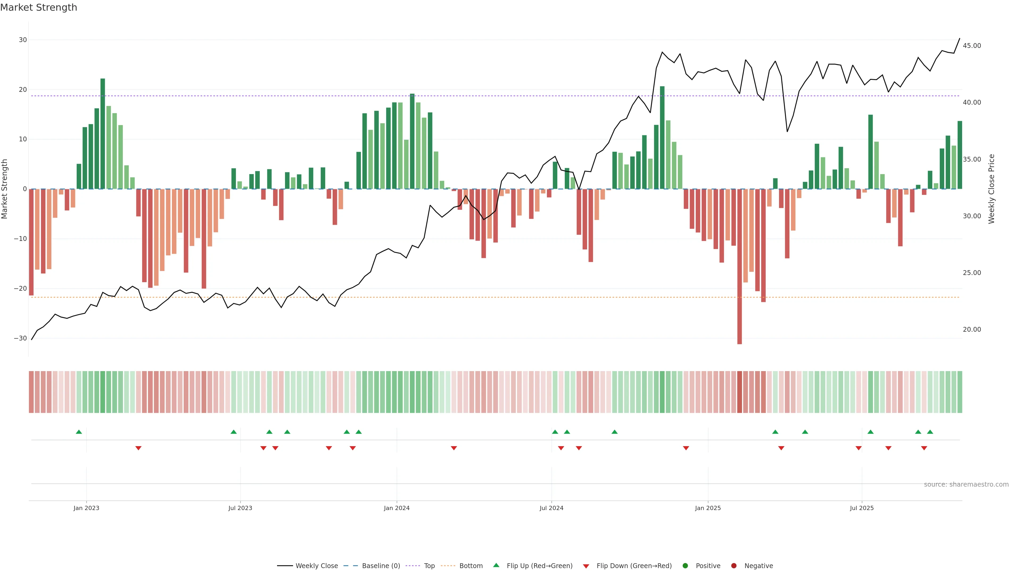Screen dimensions: 1022x575
Task: Click the first red flip-down triangle marker
Action: [138, 448]
